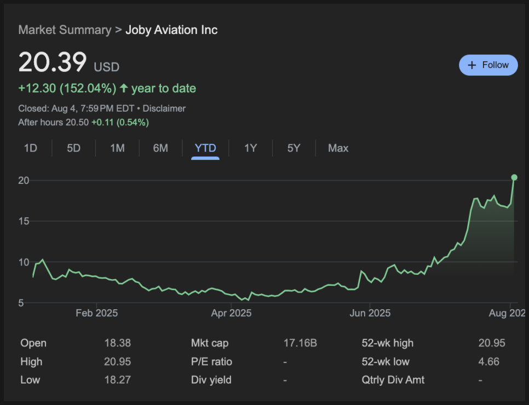Click the Open value 18.38
Screen dimensions: 529x405
117,343
